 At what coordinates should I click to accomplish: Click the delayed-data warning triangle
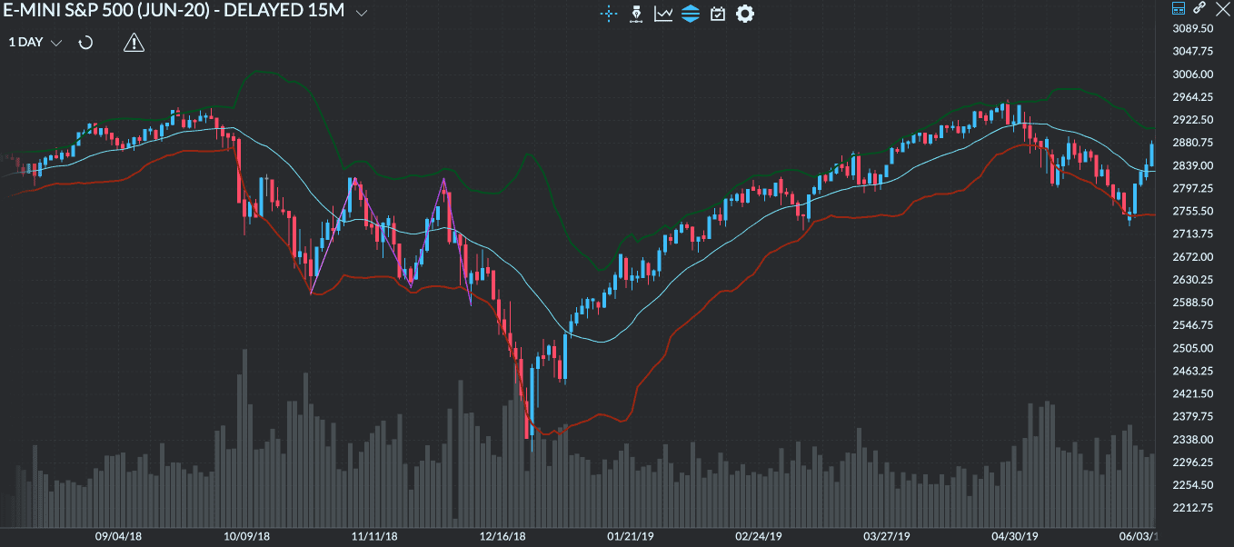coord(134,43)
